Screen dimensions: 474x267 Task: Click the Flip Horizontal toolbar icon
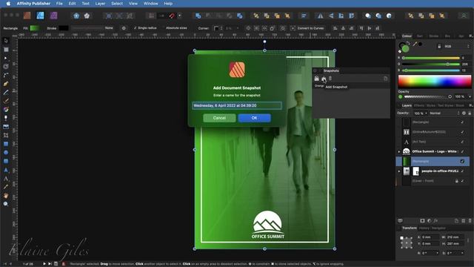pos(321,16)
